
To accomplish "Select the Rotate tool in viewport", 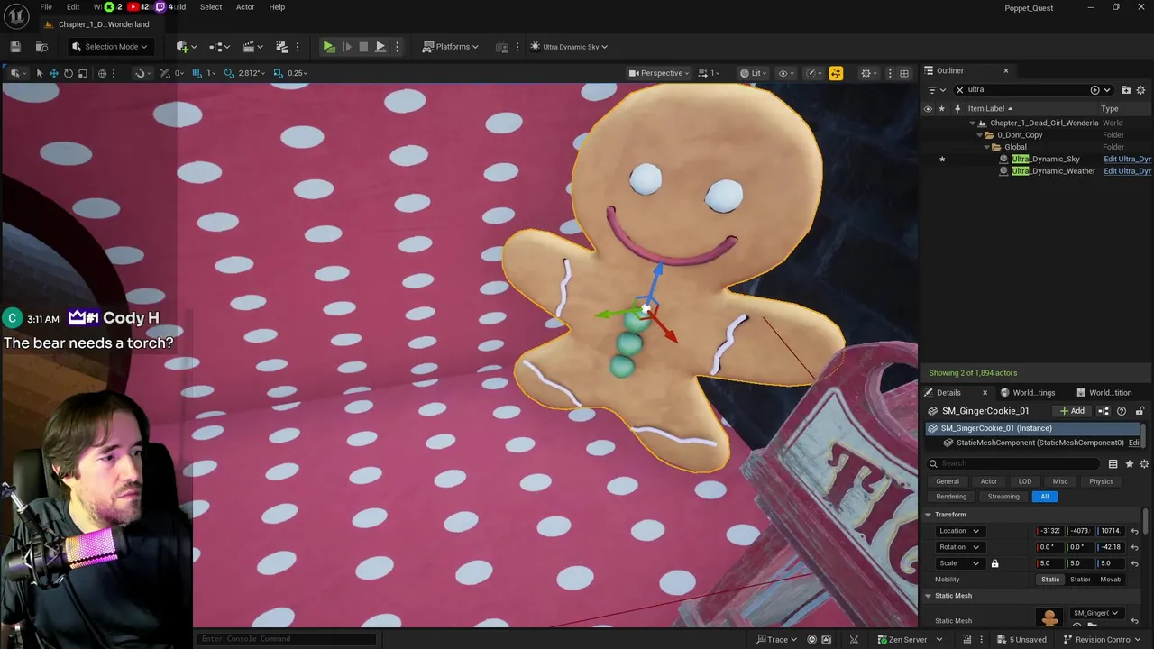I will [68, 73].
